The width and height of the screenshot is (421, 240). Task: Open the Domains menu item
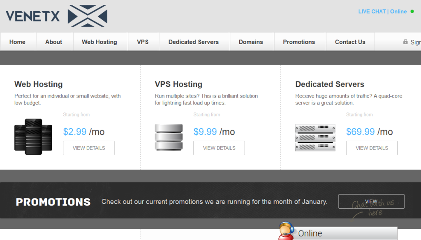coord(251,42)
